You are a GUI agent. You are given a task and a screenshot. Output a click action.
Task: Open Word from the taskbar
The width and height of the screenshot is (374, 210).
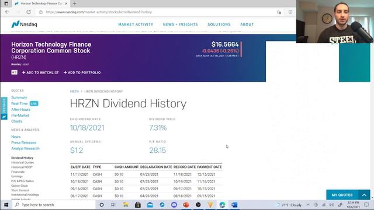(234, 205)
